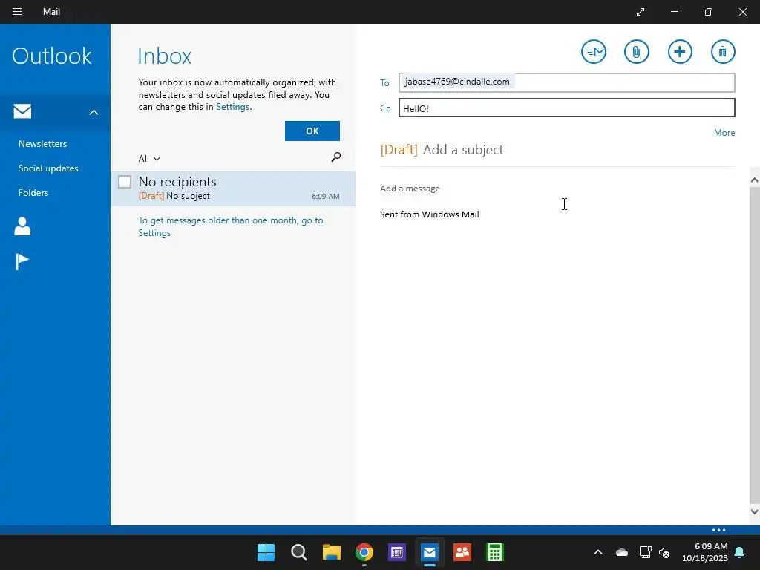Collapse the mail section chevron in sidebar
760x570 pixels.
pyautogui.click(x=94, y=113)
